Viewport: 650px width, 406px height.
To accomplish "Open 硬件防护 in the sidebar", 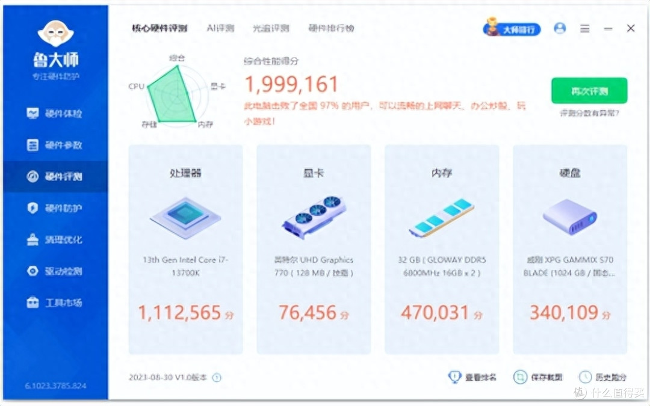I will point(55,208).
